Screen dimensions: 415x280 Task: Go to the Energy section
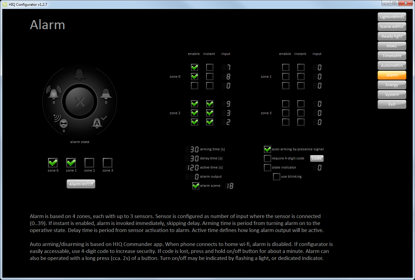392,85
